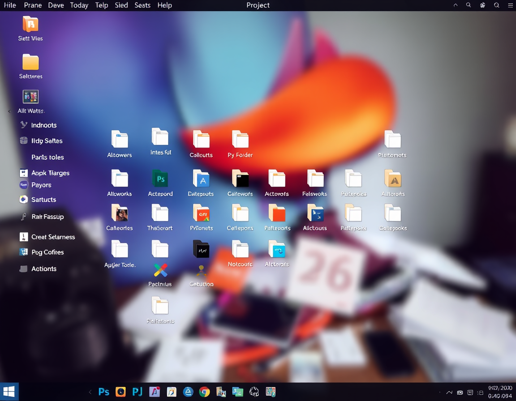This screenshot has width=516, height=401.
Task: Click the Appk Tlarges label
Action: 50,173
